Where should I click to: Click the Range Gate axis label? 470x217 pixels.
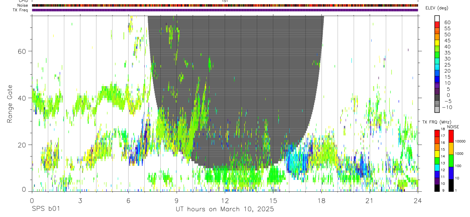(x=11, y=104)
